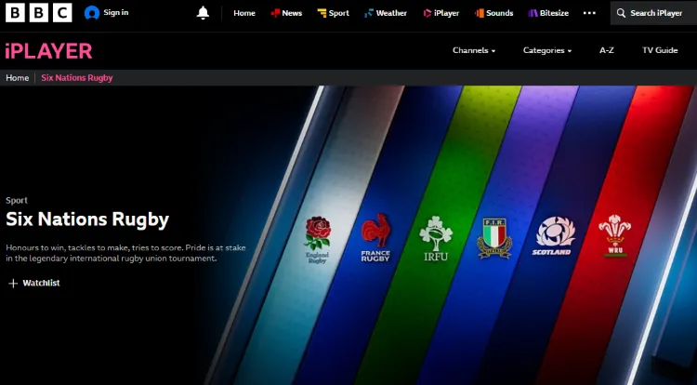Click the search magnifier icon
The width and height of the screenshot is (697, 385).
click(621, 13)
